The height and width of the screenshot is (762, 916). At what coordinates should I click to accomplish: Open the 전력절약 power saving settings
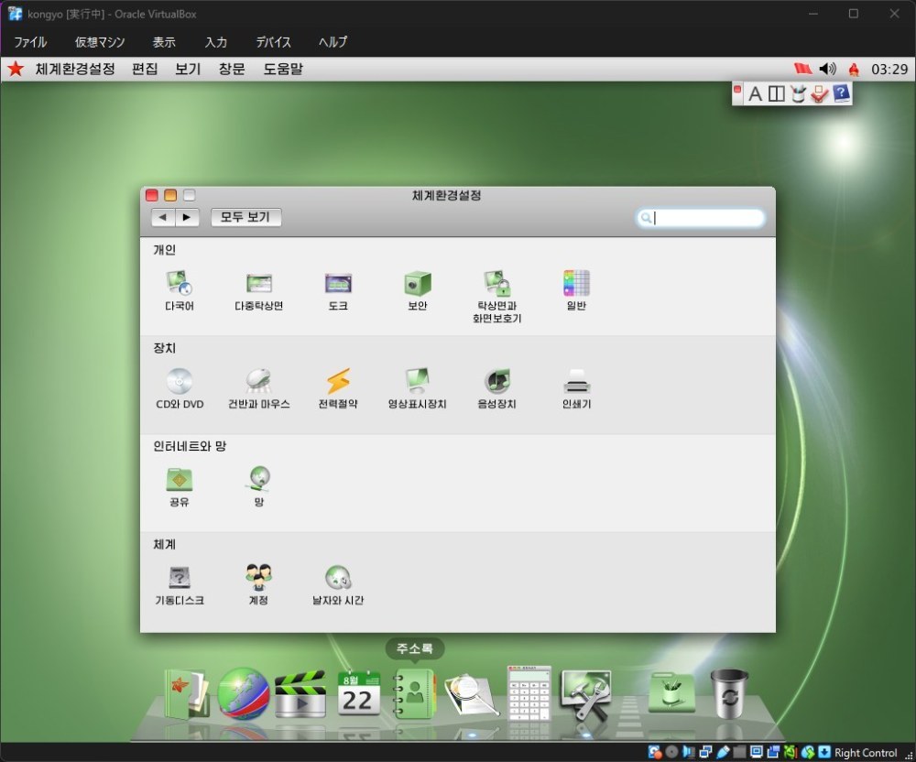pyautogui.click(x=338, y=388)
